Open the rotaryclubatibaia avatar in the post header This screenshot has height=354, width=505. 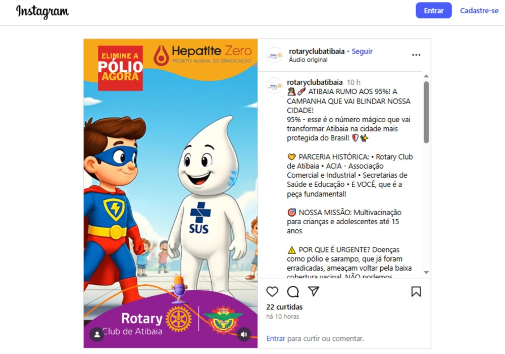click(274, 55)
